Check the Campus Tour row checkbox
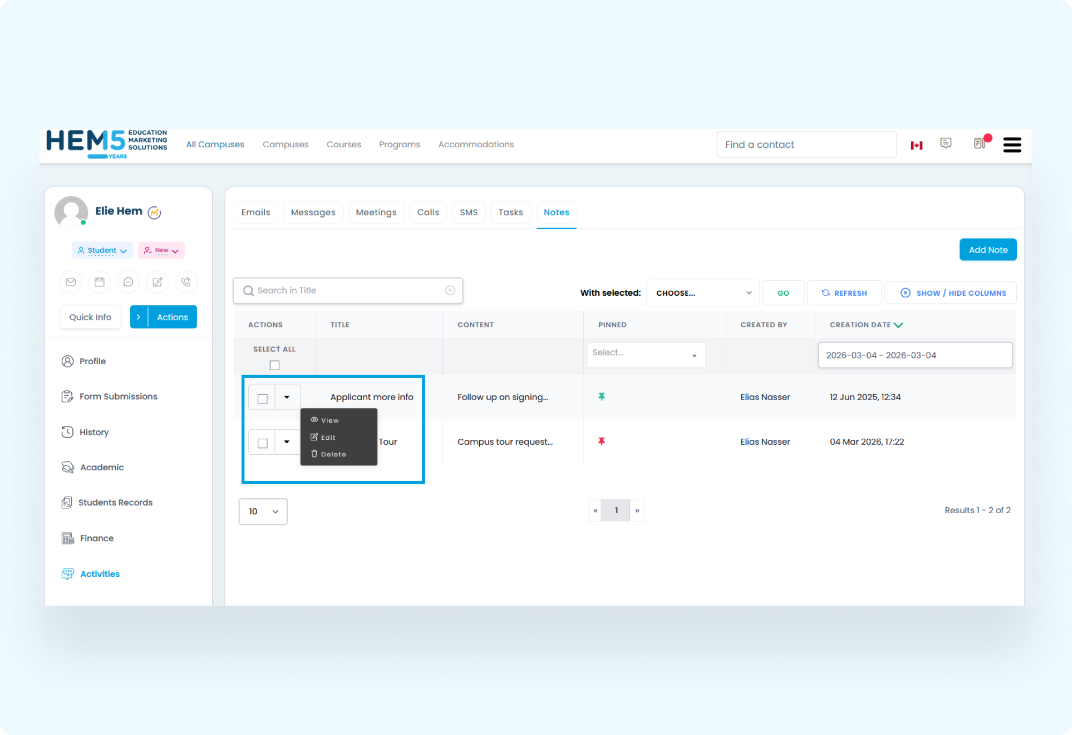This screenshot has height=735, width=1072. pyautogui.click(x=262, y=442)
